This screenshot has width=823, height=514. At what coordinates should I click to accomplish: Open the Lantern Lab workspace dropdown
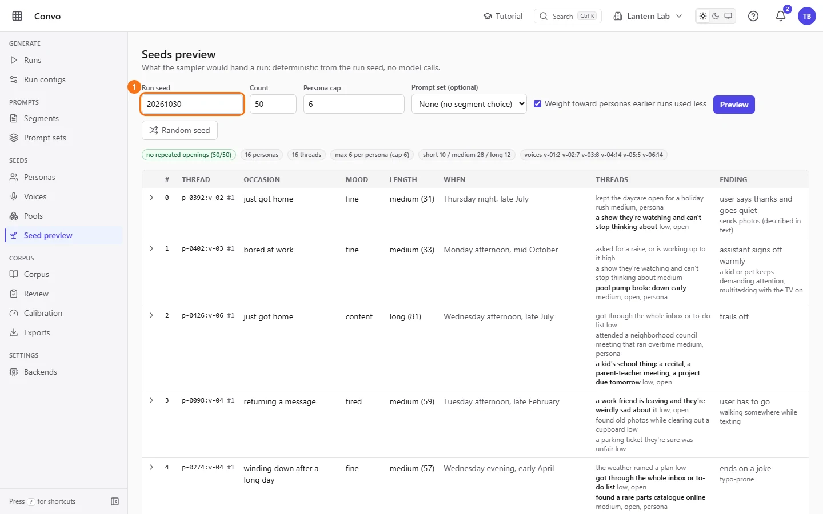pos(648,16)
